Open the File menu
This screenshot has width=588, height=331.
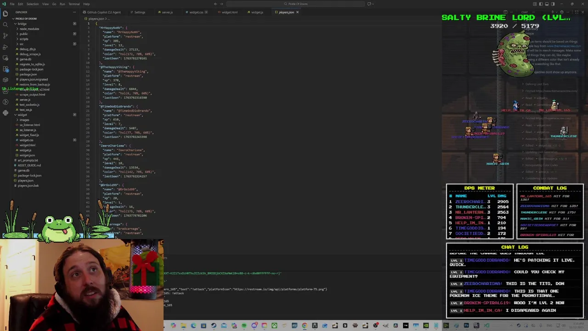pos(12,4)
